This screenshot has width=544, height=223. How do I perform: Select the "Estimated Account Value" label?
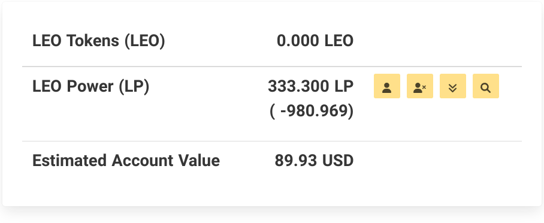tap(126, 161)
